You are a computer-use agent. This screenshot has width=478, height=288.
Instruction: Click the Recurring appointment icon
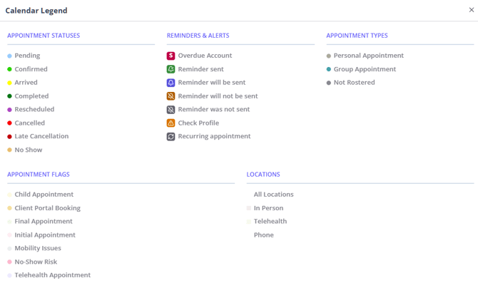(171, 136)
